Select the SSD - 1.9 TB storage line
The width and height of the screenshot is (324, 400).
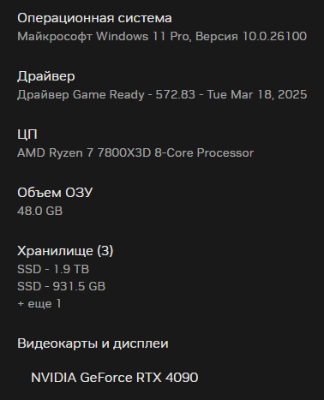pyautogui.click(x=53, y=269)
